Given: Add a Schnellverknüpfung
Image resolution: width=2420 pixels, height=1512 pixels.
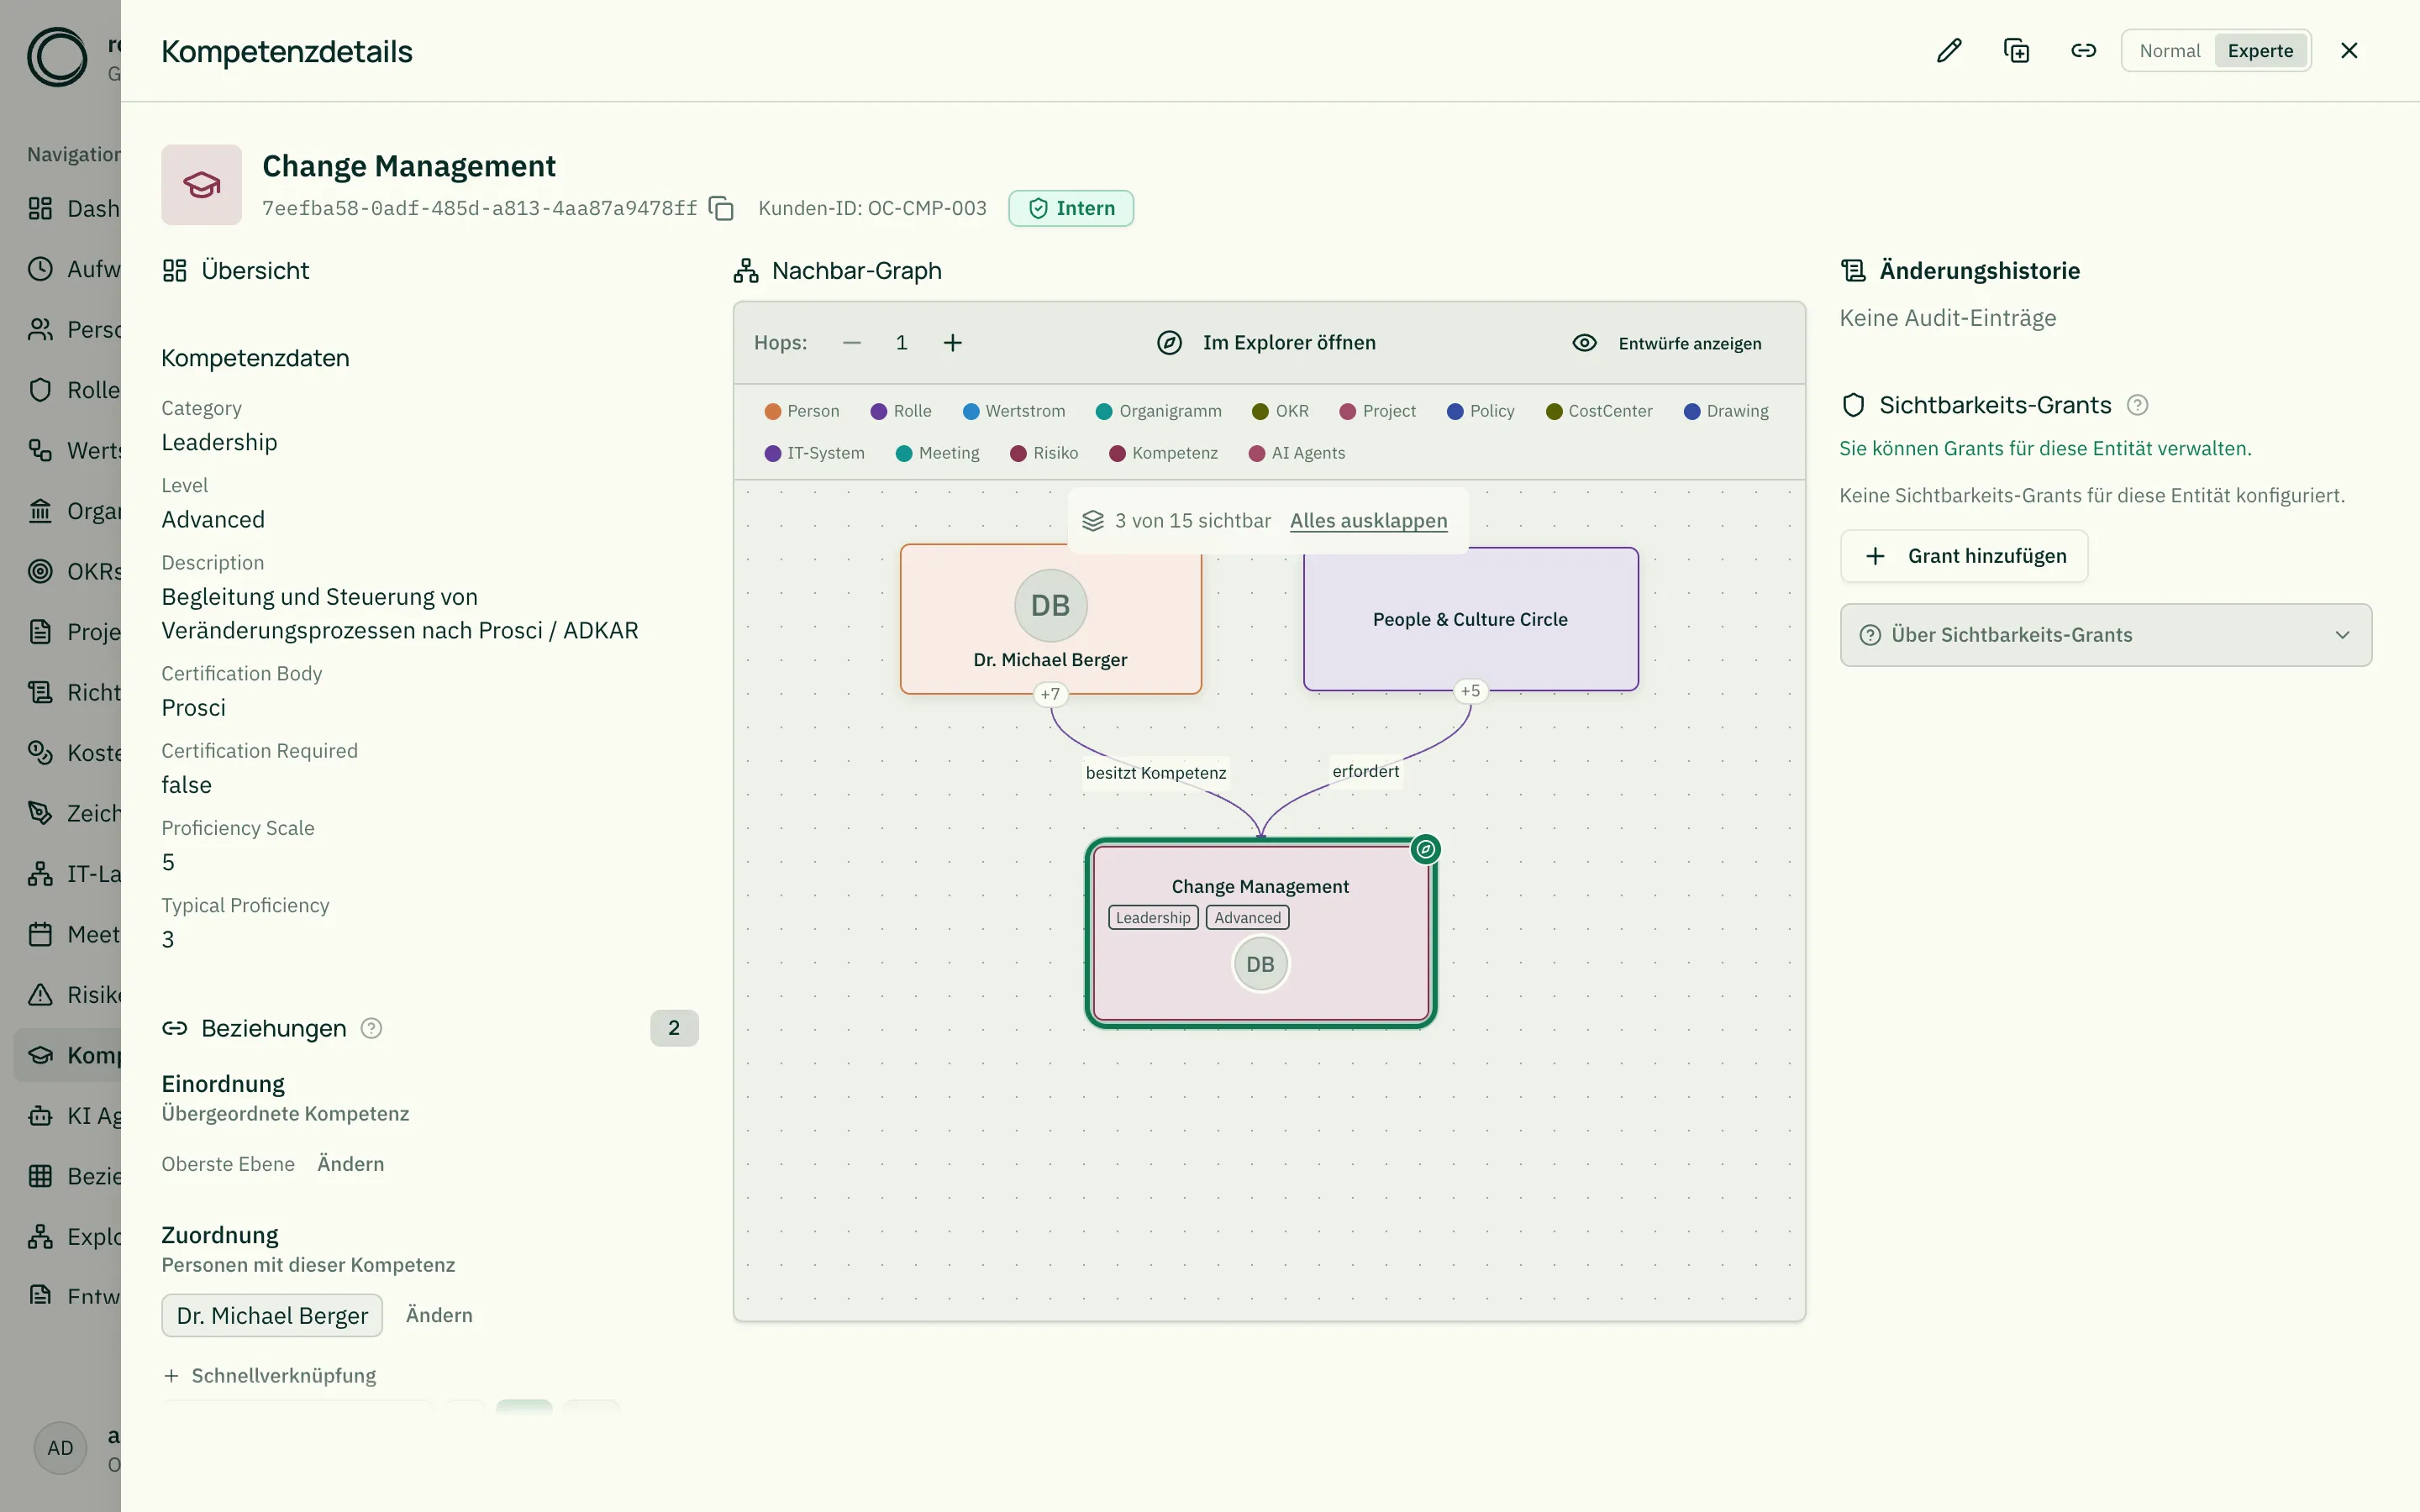Looking at the screenshot, I should pos(269,1376).
